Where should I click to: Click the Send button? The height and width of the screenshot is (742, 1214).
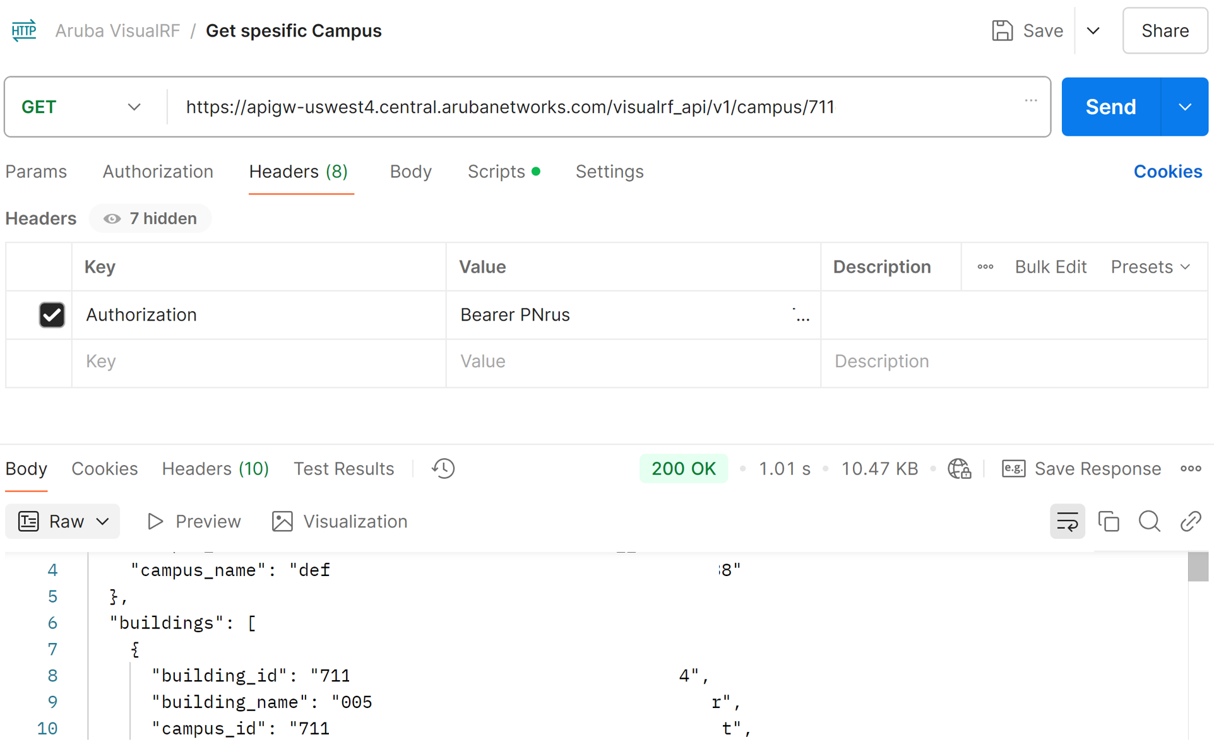click(1110, 107)
